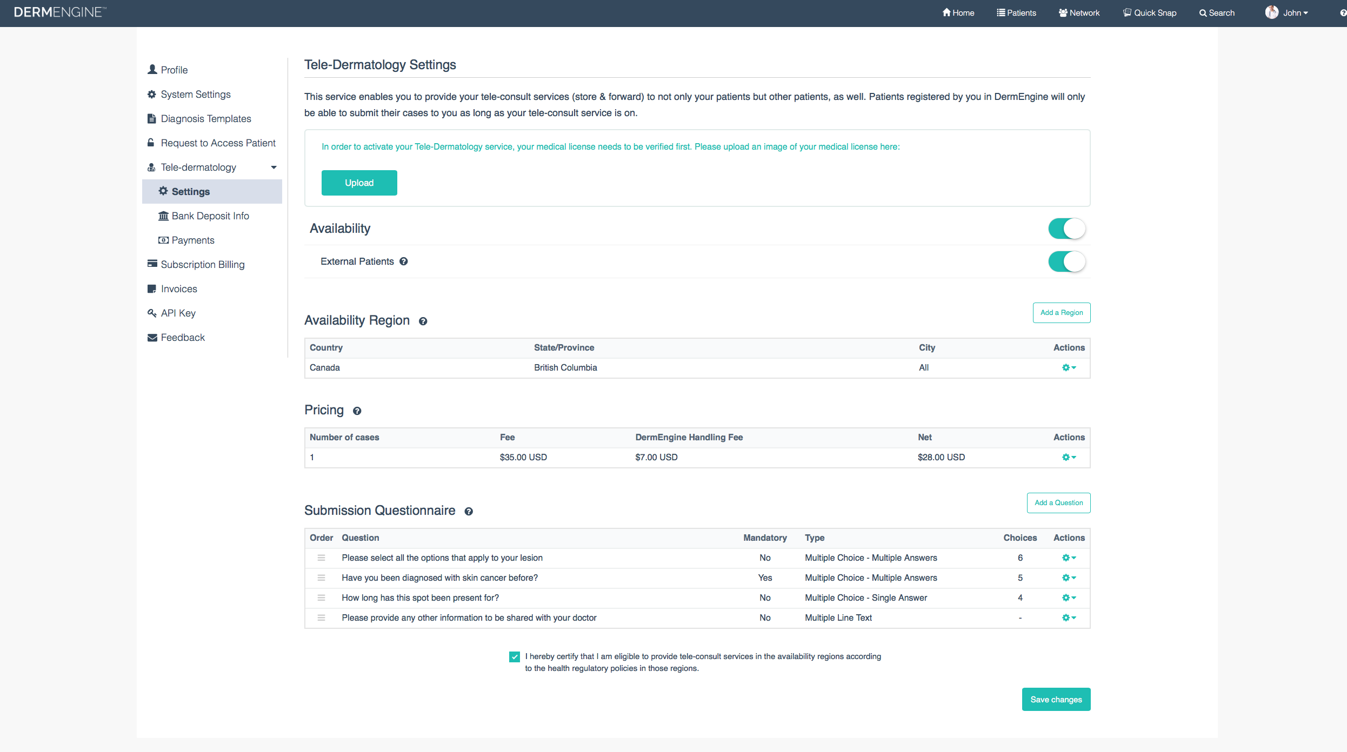Collapse the Tele-dermatology sidebar section

click(274, 167)
